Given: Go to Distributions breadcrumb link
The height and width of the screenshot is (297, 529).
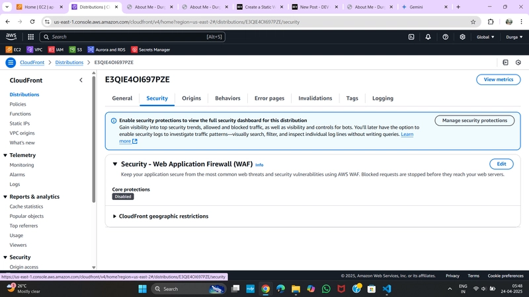Looking at the screenshot, I should [x=69, y=62].
